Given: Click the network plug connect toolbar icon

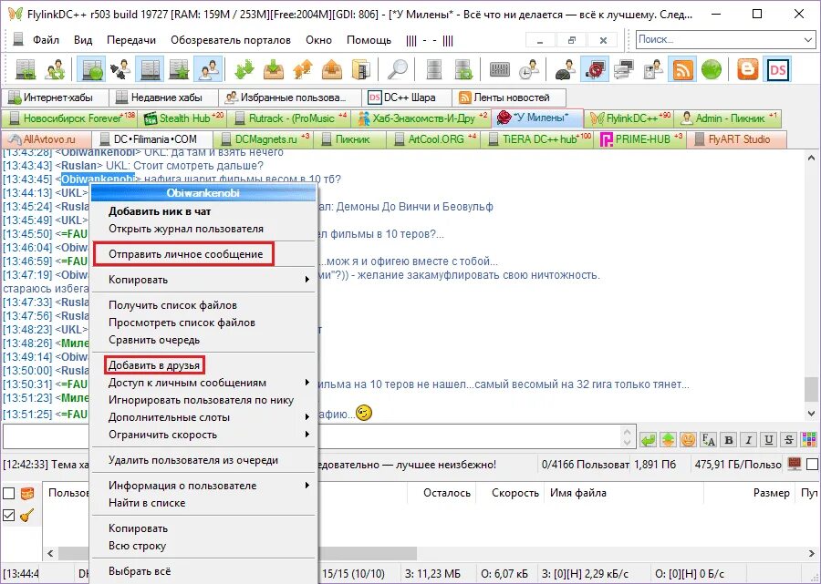Looking at the screenshot, I should pyautogui.click(x=120, y=69).
